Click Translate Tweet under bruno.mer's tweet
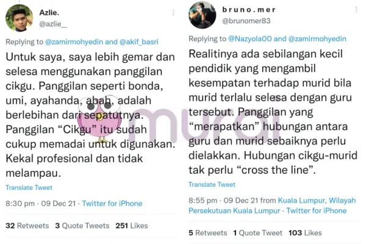The height and width of the screenshot is (244, 366). point(212,184)
